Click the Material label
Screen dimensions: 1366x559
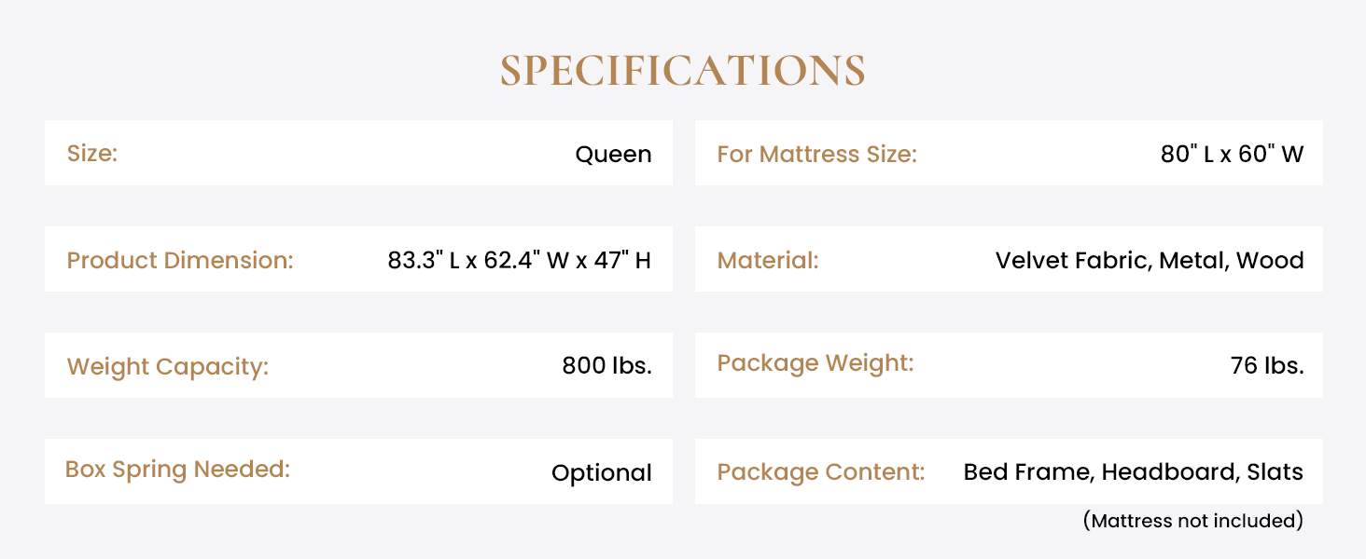767,260
